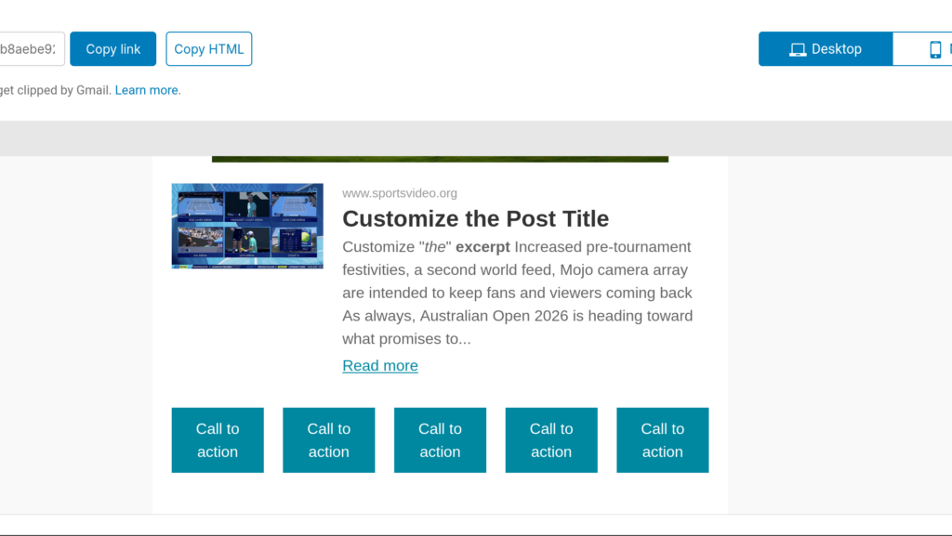Click the italic word the in excerpt
The width and height of the screenshot is (952, 536).
point(435,247)
